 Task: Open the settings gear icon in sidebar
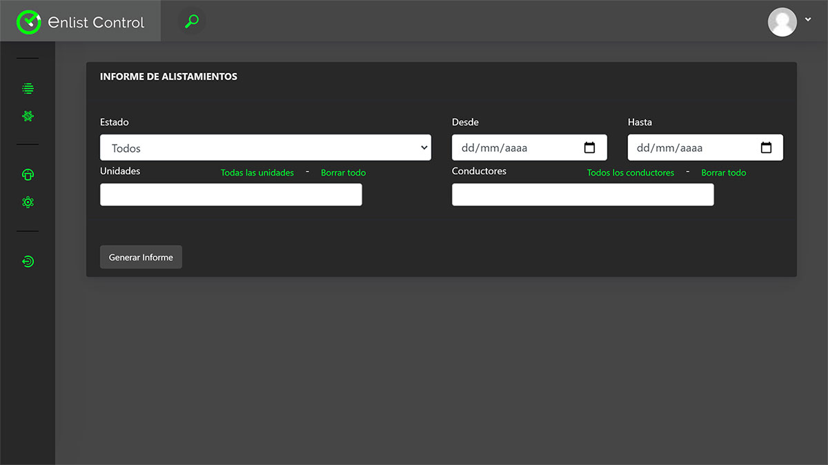(28, 203)
